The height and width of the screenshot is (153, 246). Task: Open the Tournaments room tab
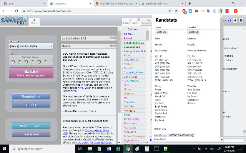click(x=146, y=21)
